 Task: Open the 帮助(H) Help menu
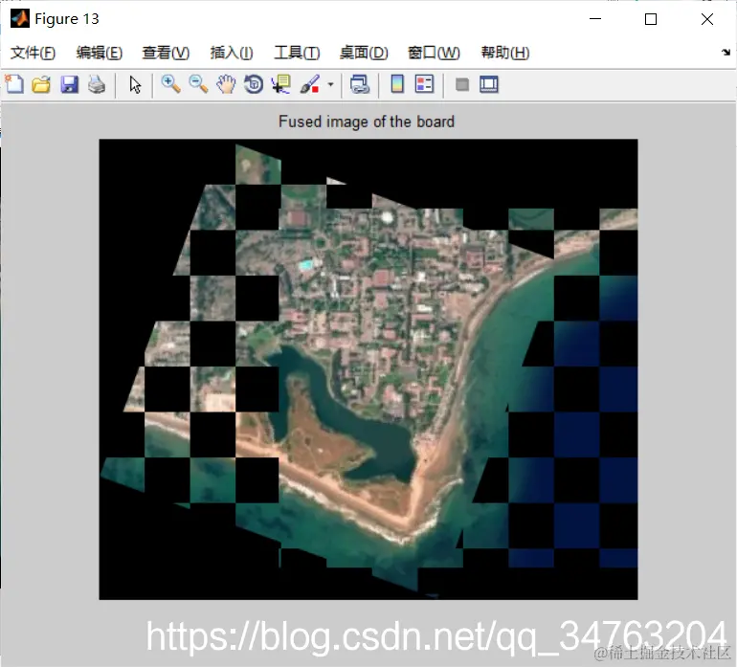point(505,53)
